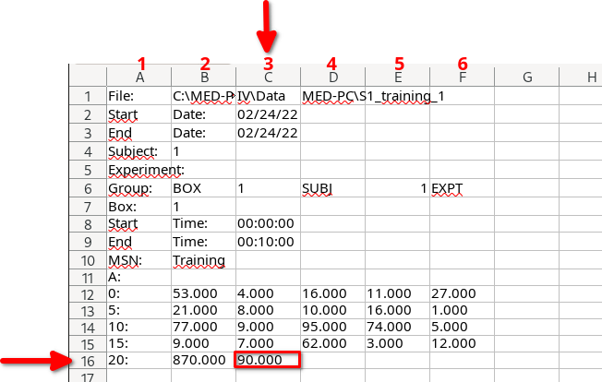Select cell containing SUBJ

coord(332,188)
